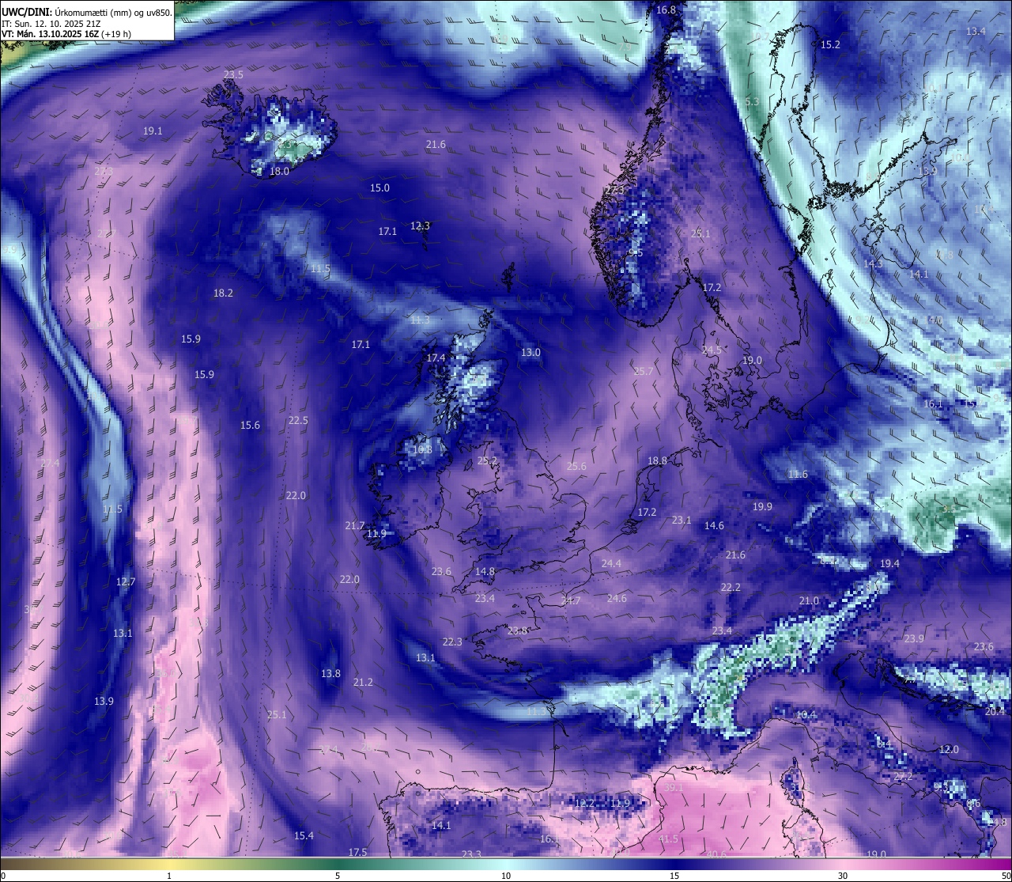
Task: Click the 13.0 value east of Scotland
Action: (531, 353)
